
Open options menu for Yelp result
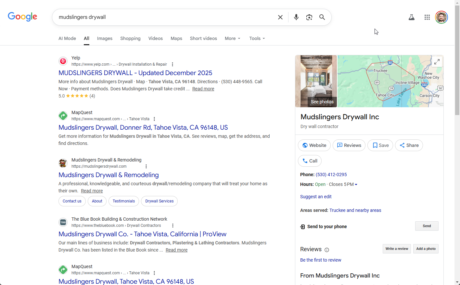172,64
